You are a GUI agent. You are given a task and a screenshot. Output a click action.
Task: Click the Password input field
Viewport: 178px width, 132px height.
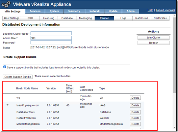(x=51, y=42)
